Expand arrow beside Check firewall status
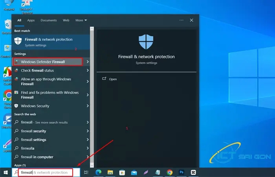Image resolution: width=275 pixels, height=177 pixels. pos(88,70)
